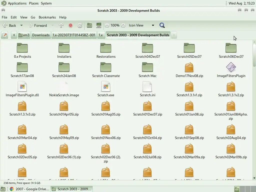
Task: Open the Back history dropdown arrow
Action: [21, 25]
